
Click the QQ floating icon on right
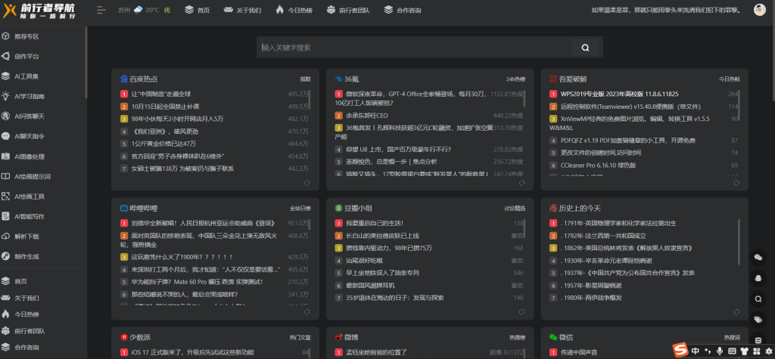click(758, 277)
